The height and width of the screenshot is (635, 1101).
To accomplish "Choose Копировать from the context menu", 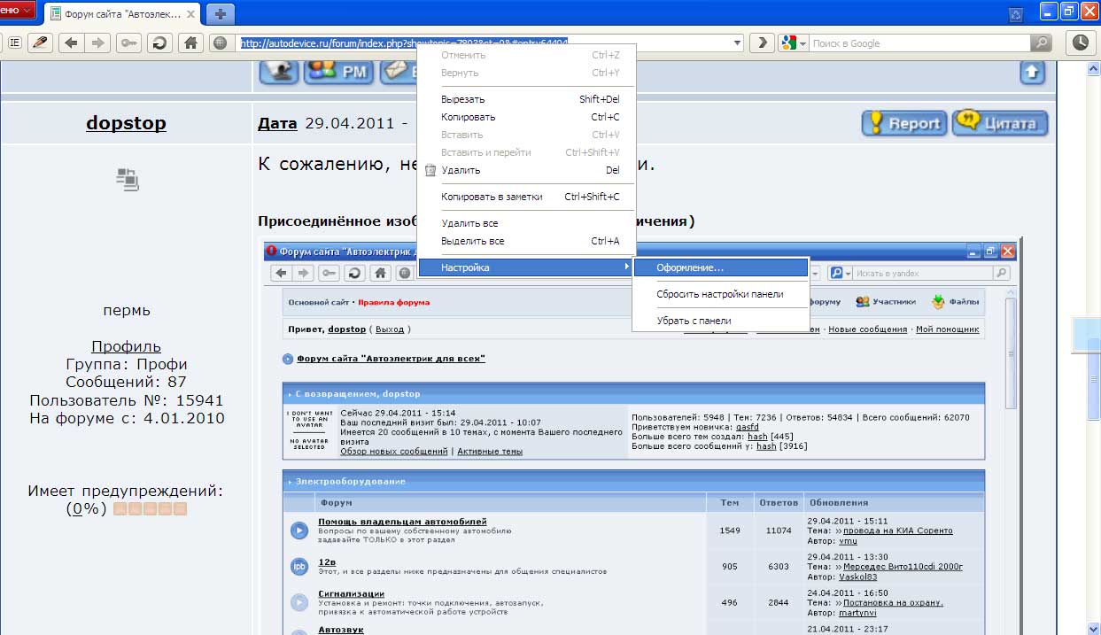I will tap(524, 117).
